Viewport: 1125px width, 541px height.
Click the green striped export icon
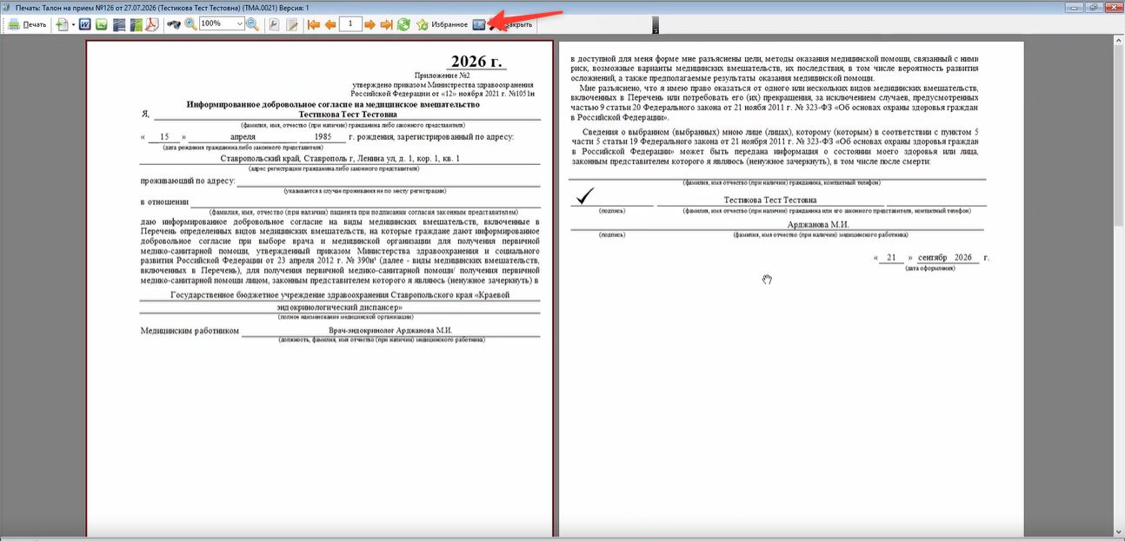[x=136, y=24]
